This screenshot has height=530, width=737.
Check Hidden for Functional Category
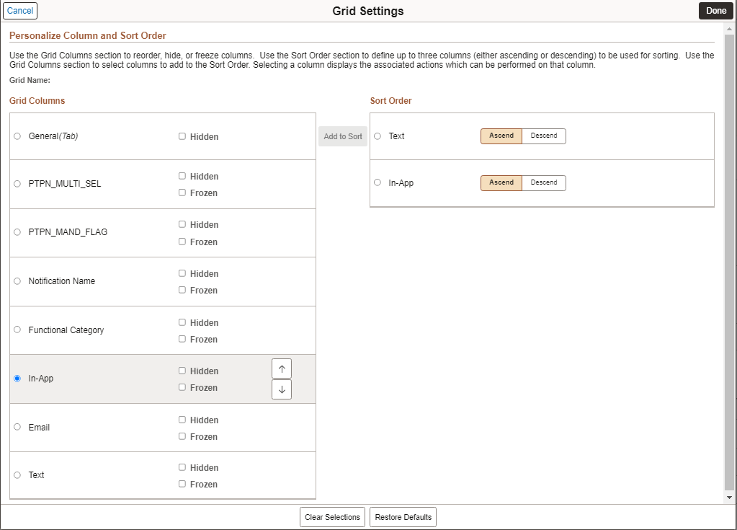pyautogui.click(x=182, y=322)
